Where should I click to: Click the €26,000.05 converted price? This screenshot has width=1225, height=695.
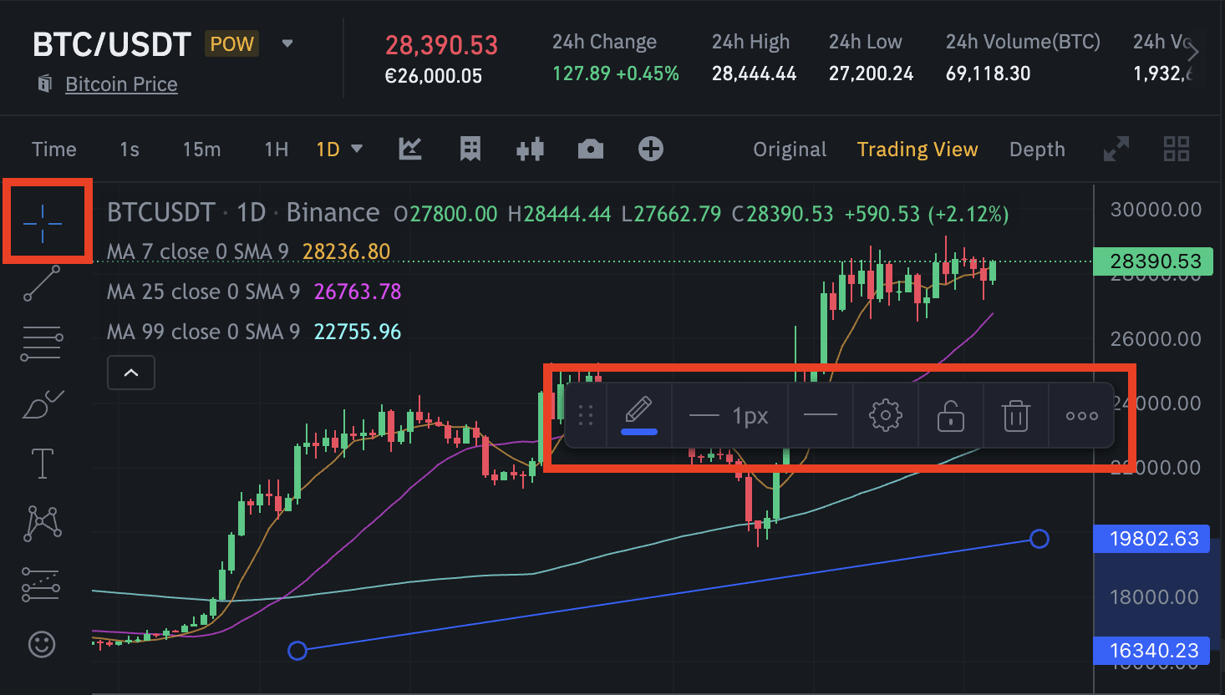click(434, 76)
